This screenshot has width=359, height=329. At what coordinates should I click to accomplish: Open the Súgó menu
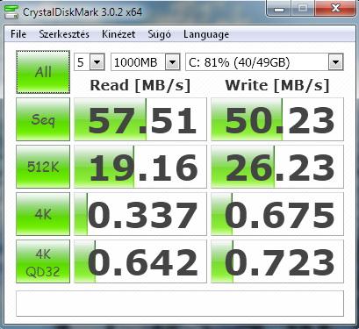coord(160,34)
